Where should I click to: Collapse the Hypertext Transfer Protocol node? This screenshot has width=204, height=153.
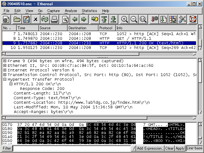(x=5, y=79)
